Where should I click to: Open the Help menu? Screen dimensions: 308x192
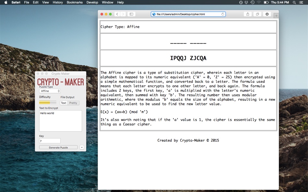click(120, 2)
